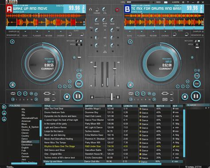Viewport: 210px width, 168px height.
Task: Pause playback on deck A
Action: [78, 96]
